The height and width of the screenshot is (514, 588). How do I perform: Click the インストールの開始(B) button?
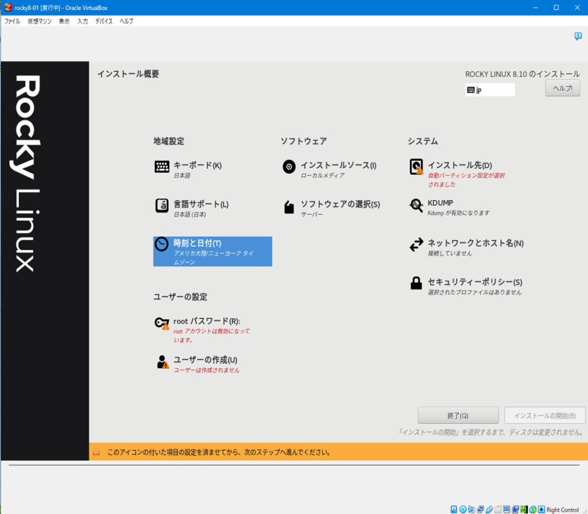[545, 415]
